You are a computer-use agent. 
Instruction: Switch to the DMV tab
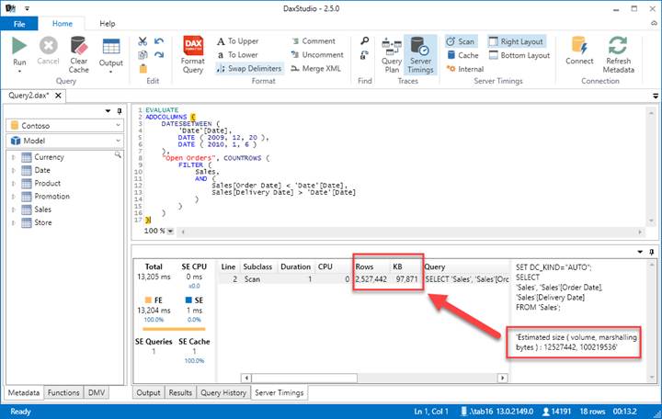(x=97, y=393)
